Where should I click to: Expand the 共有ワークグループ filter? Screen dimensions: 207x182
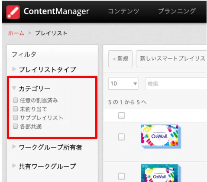(14, 166)
